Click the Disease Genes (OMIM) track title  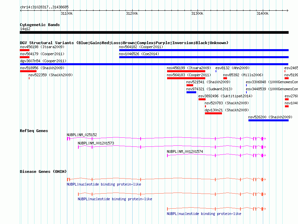click(x=43, y=172)
